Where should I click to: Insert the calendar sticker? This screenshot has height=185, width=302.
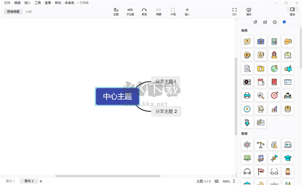pos(261,82)
